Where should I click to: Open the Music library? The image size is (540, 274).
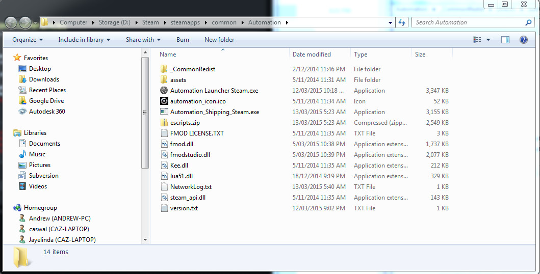click(32, 154)
